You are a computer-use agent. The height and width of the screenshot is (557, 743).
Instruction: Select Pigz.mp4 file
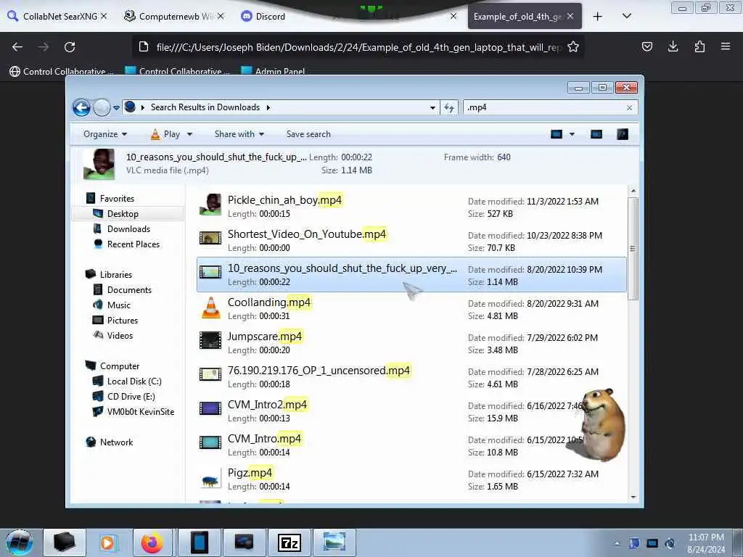411,479
